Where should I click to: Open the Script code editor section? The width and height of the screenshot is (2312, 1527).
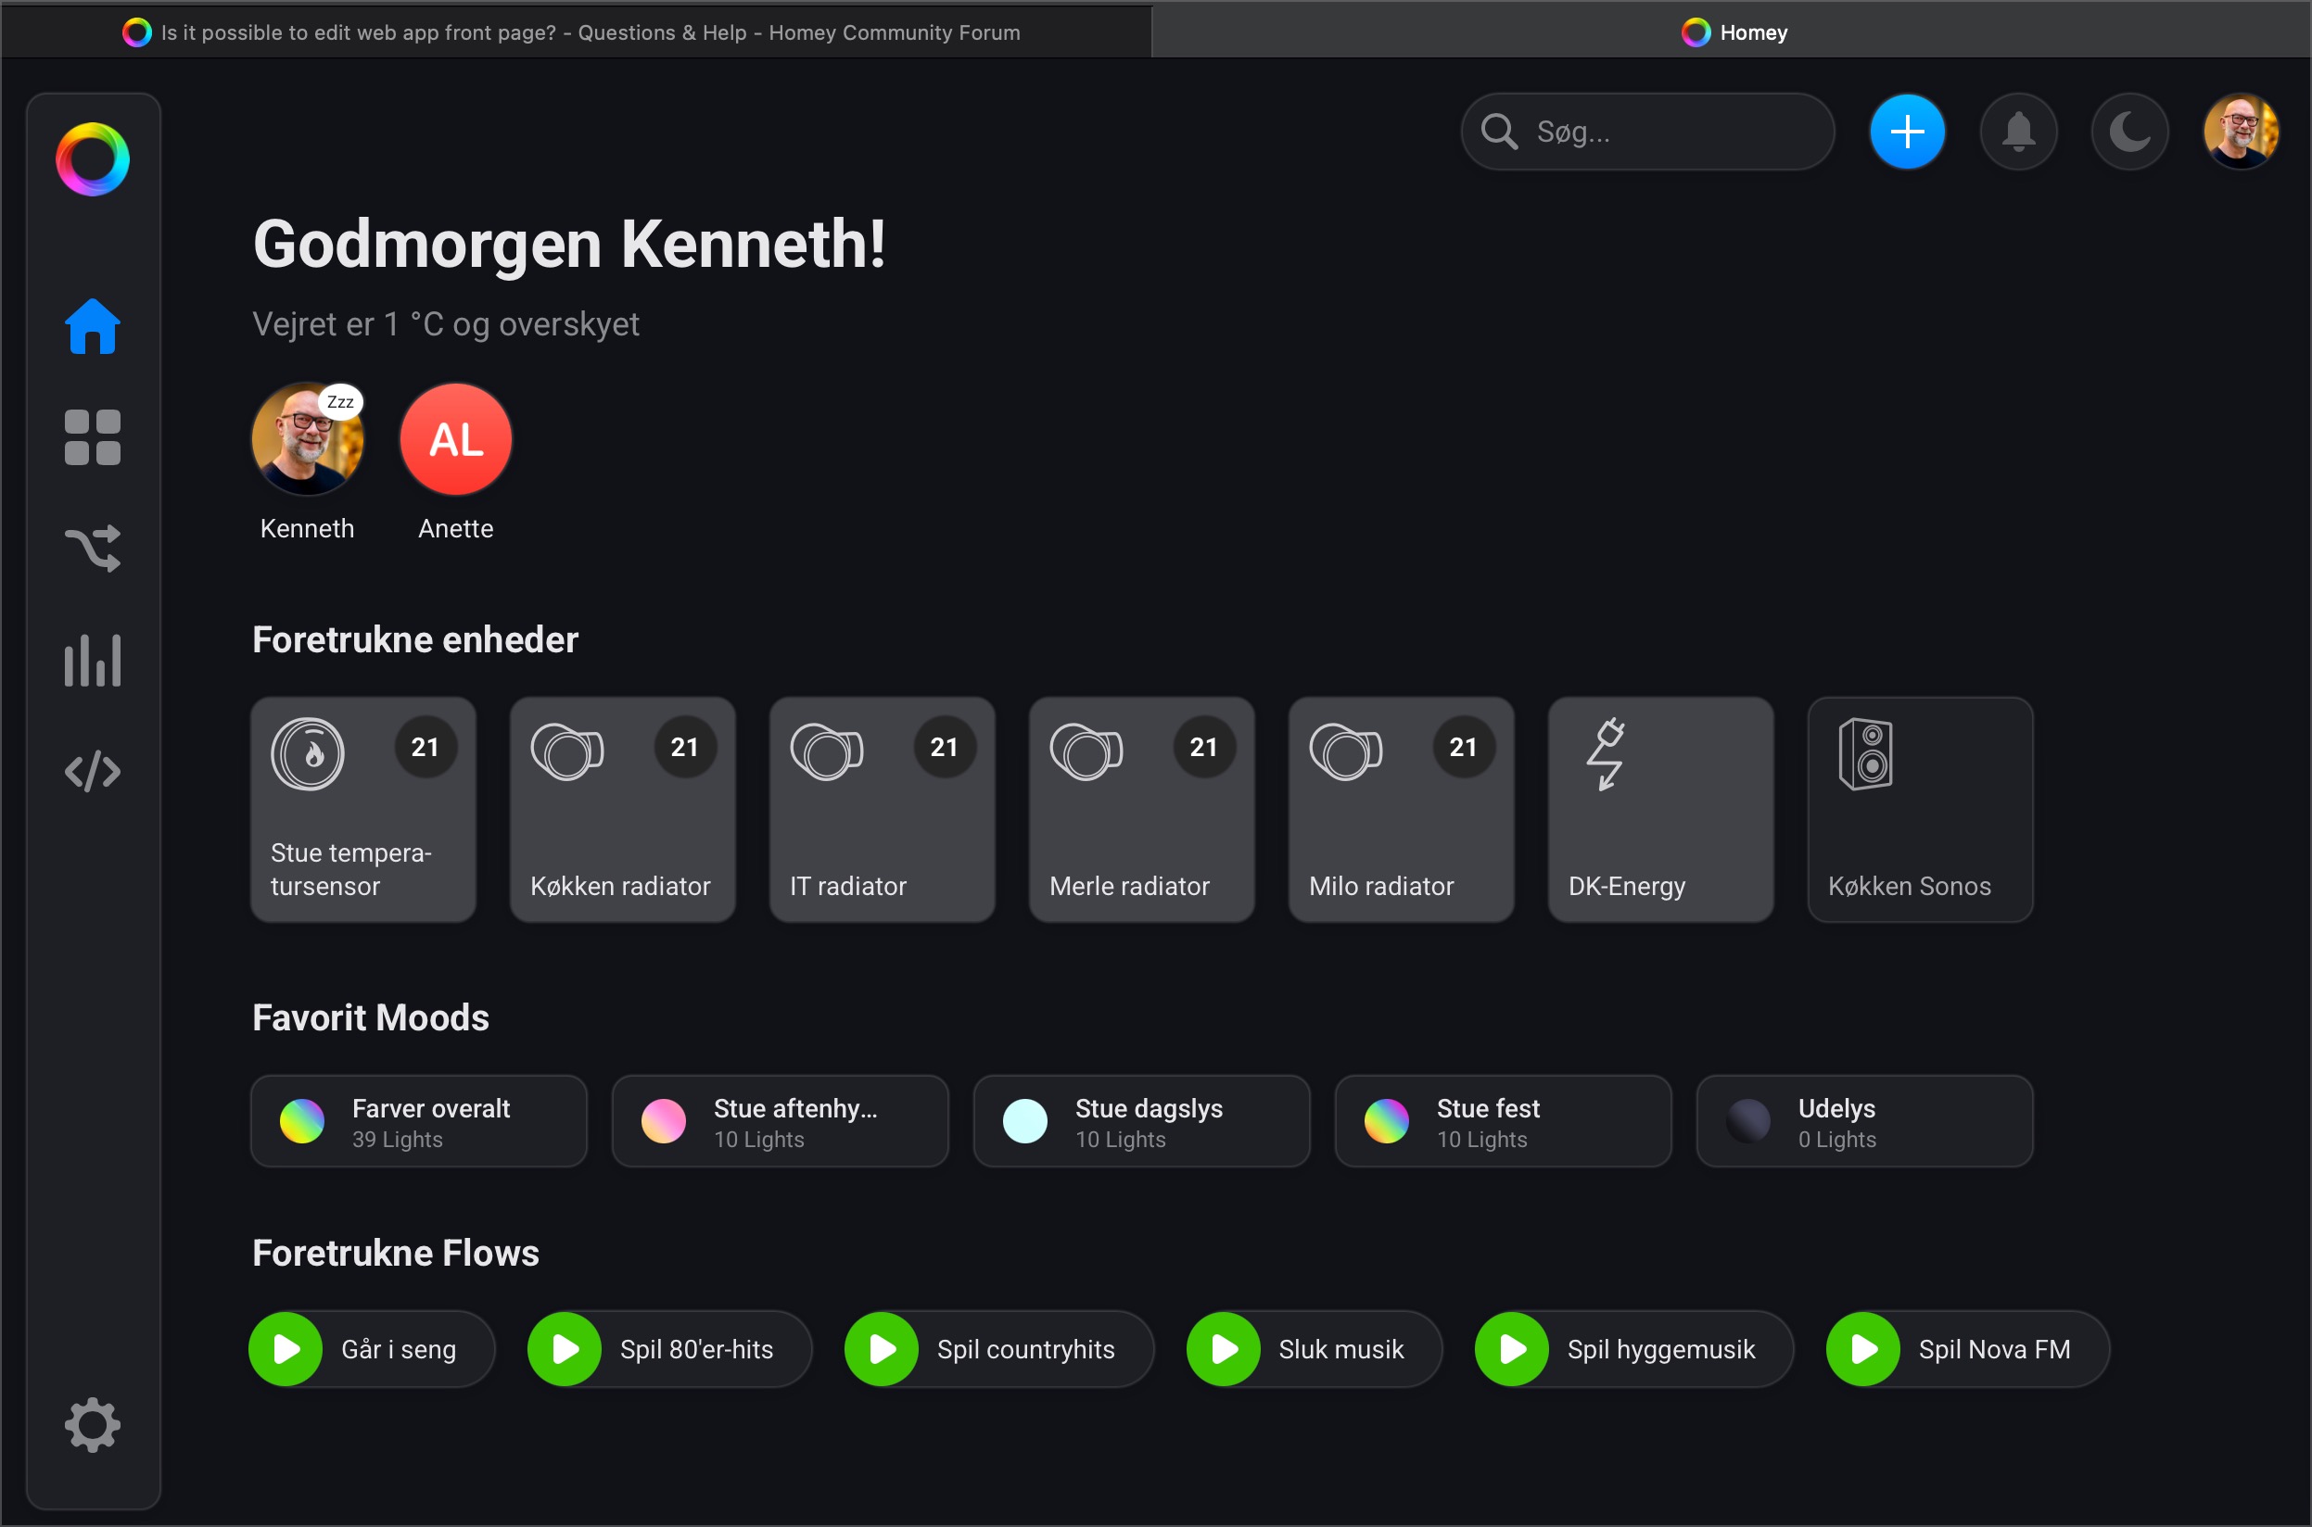[x=93, y=771]
